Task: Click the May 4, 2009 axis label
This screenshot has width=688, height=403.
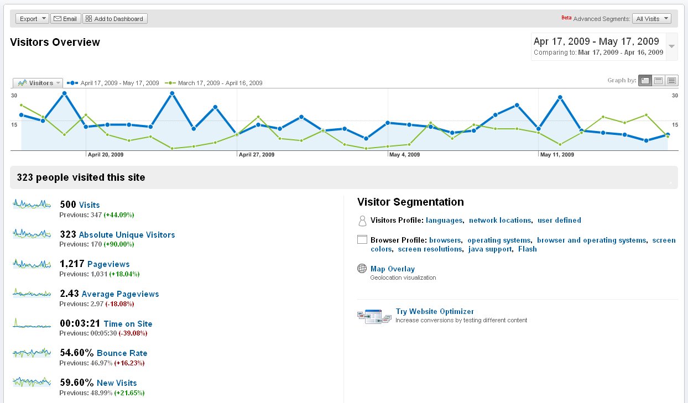Action: point(405,155)
